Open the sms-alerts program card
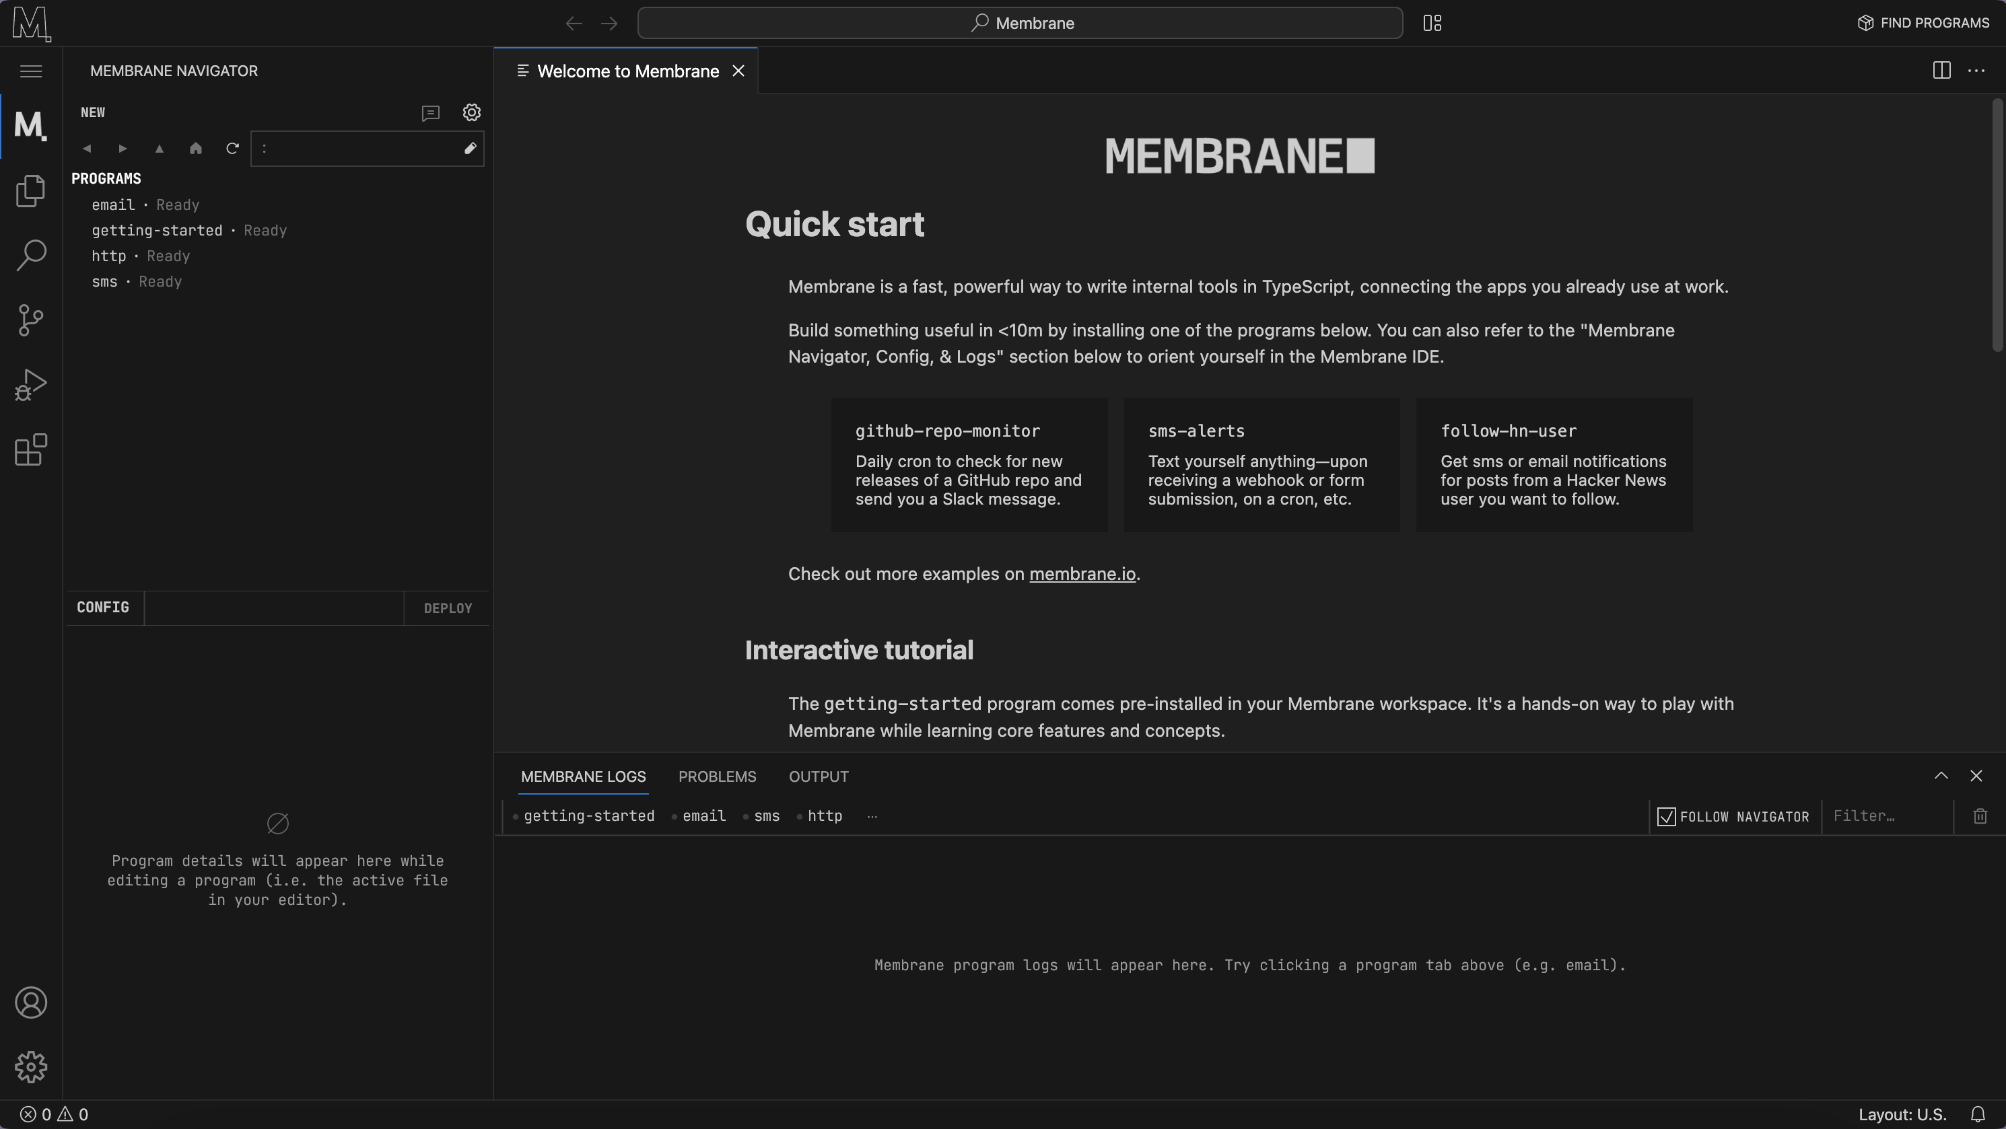This screenshot has height=1129, width=2006. [1261, 464]
